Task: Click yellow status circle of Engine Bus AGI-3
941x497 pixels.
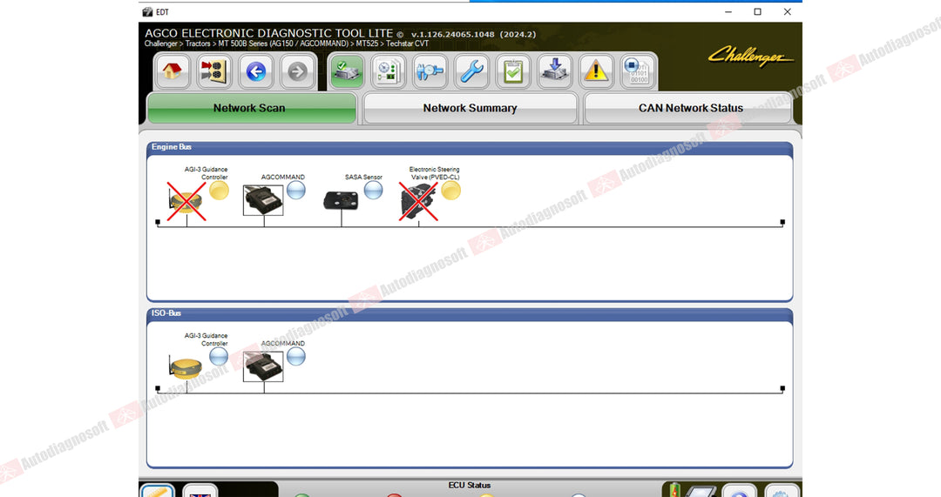Action: click(219, 191)
